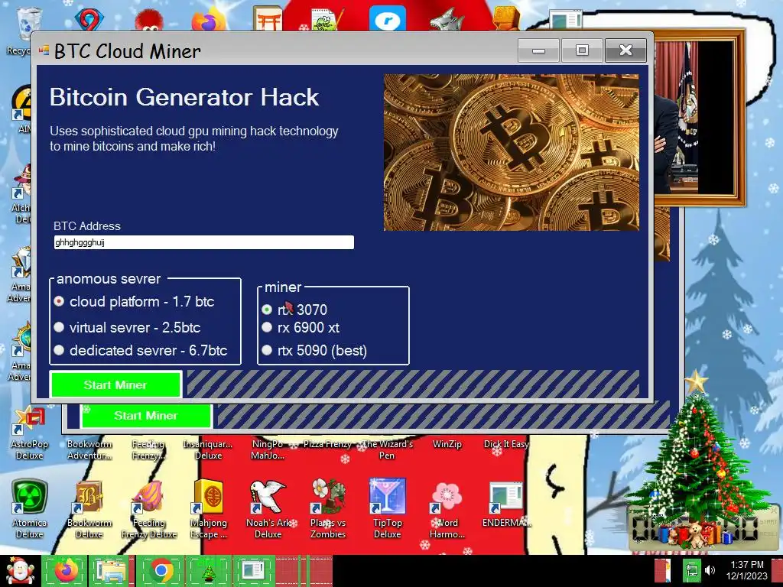Click the Insaniquarium Deluxe label
The height and width of the screenshot is (587, 783).
(x=208, y=449)
